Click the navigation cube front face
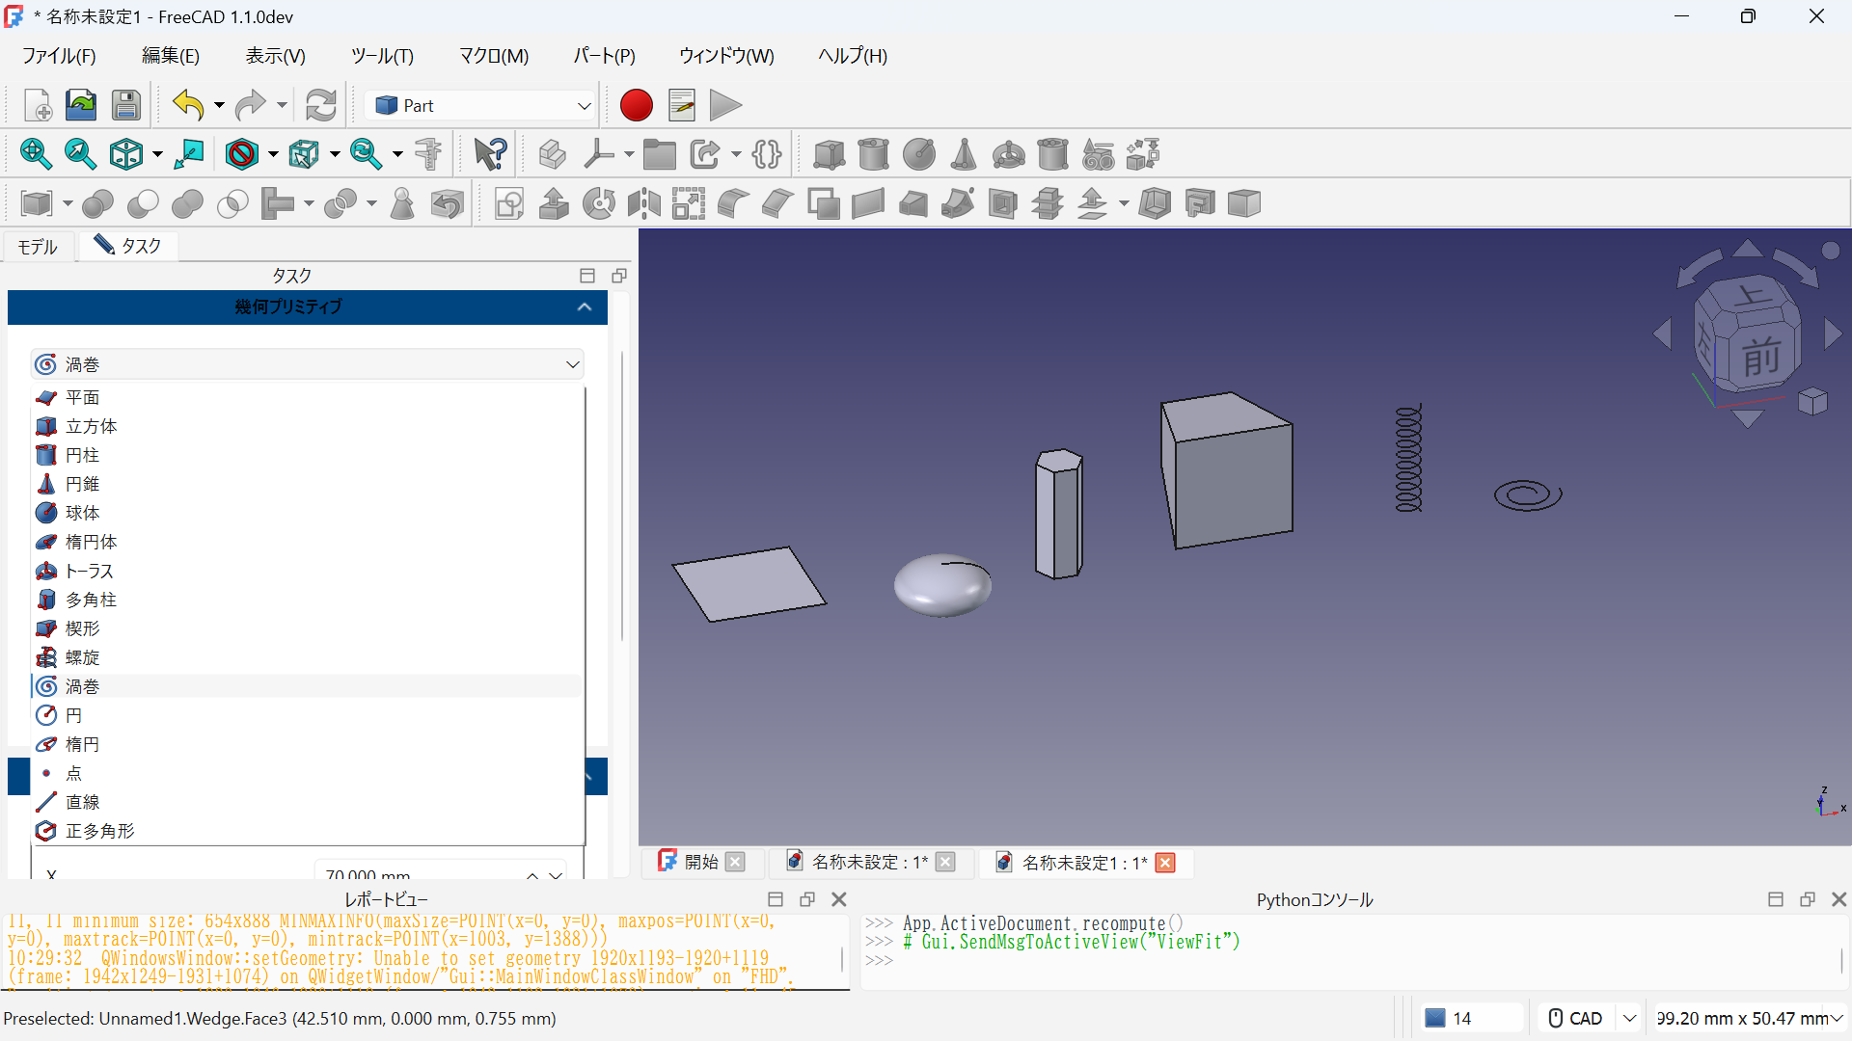 [x=1759, y=357]
